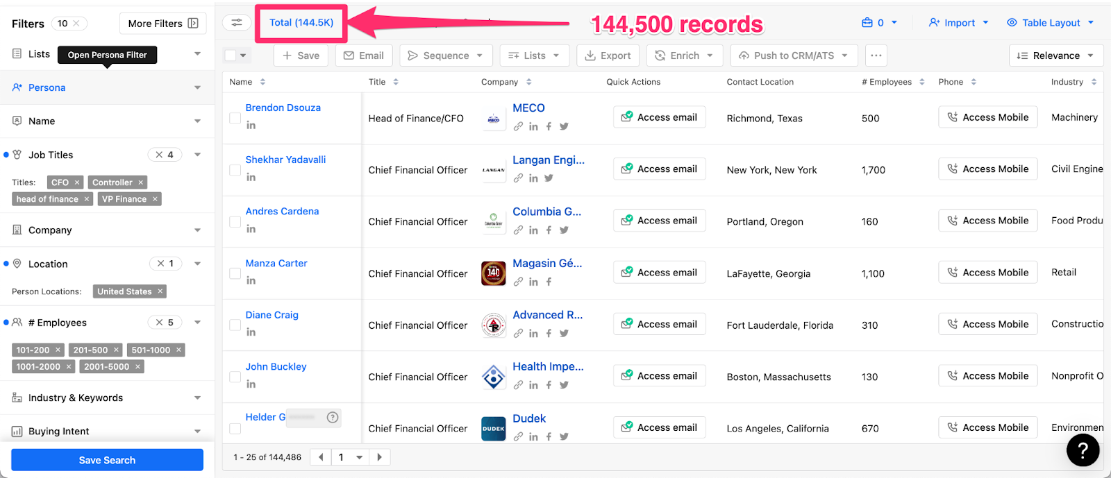Open the more actions ellipsis menu
This screenshot has height=478, width=1111.
point(876,56)
